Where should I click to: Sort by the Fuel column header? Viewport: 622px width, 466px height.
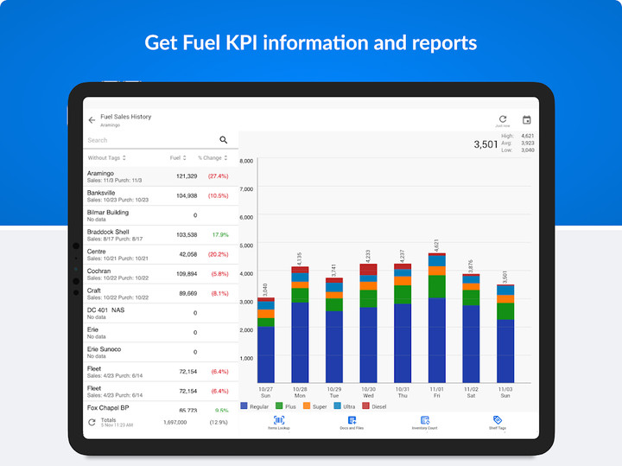[178, 158]
